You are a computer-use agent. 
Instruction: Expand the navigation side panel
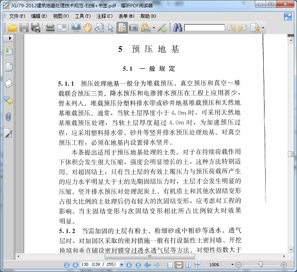click(10, 38)
